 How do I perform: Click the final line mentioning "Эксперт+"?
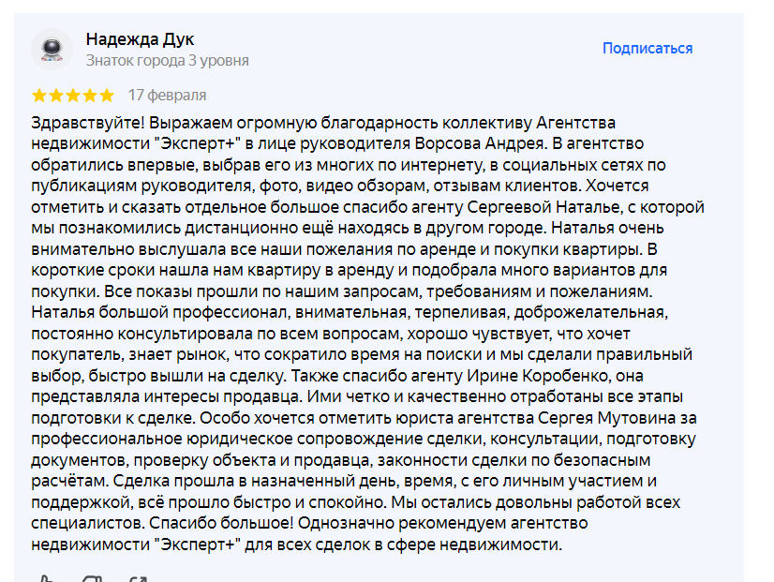point(296,545)
